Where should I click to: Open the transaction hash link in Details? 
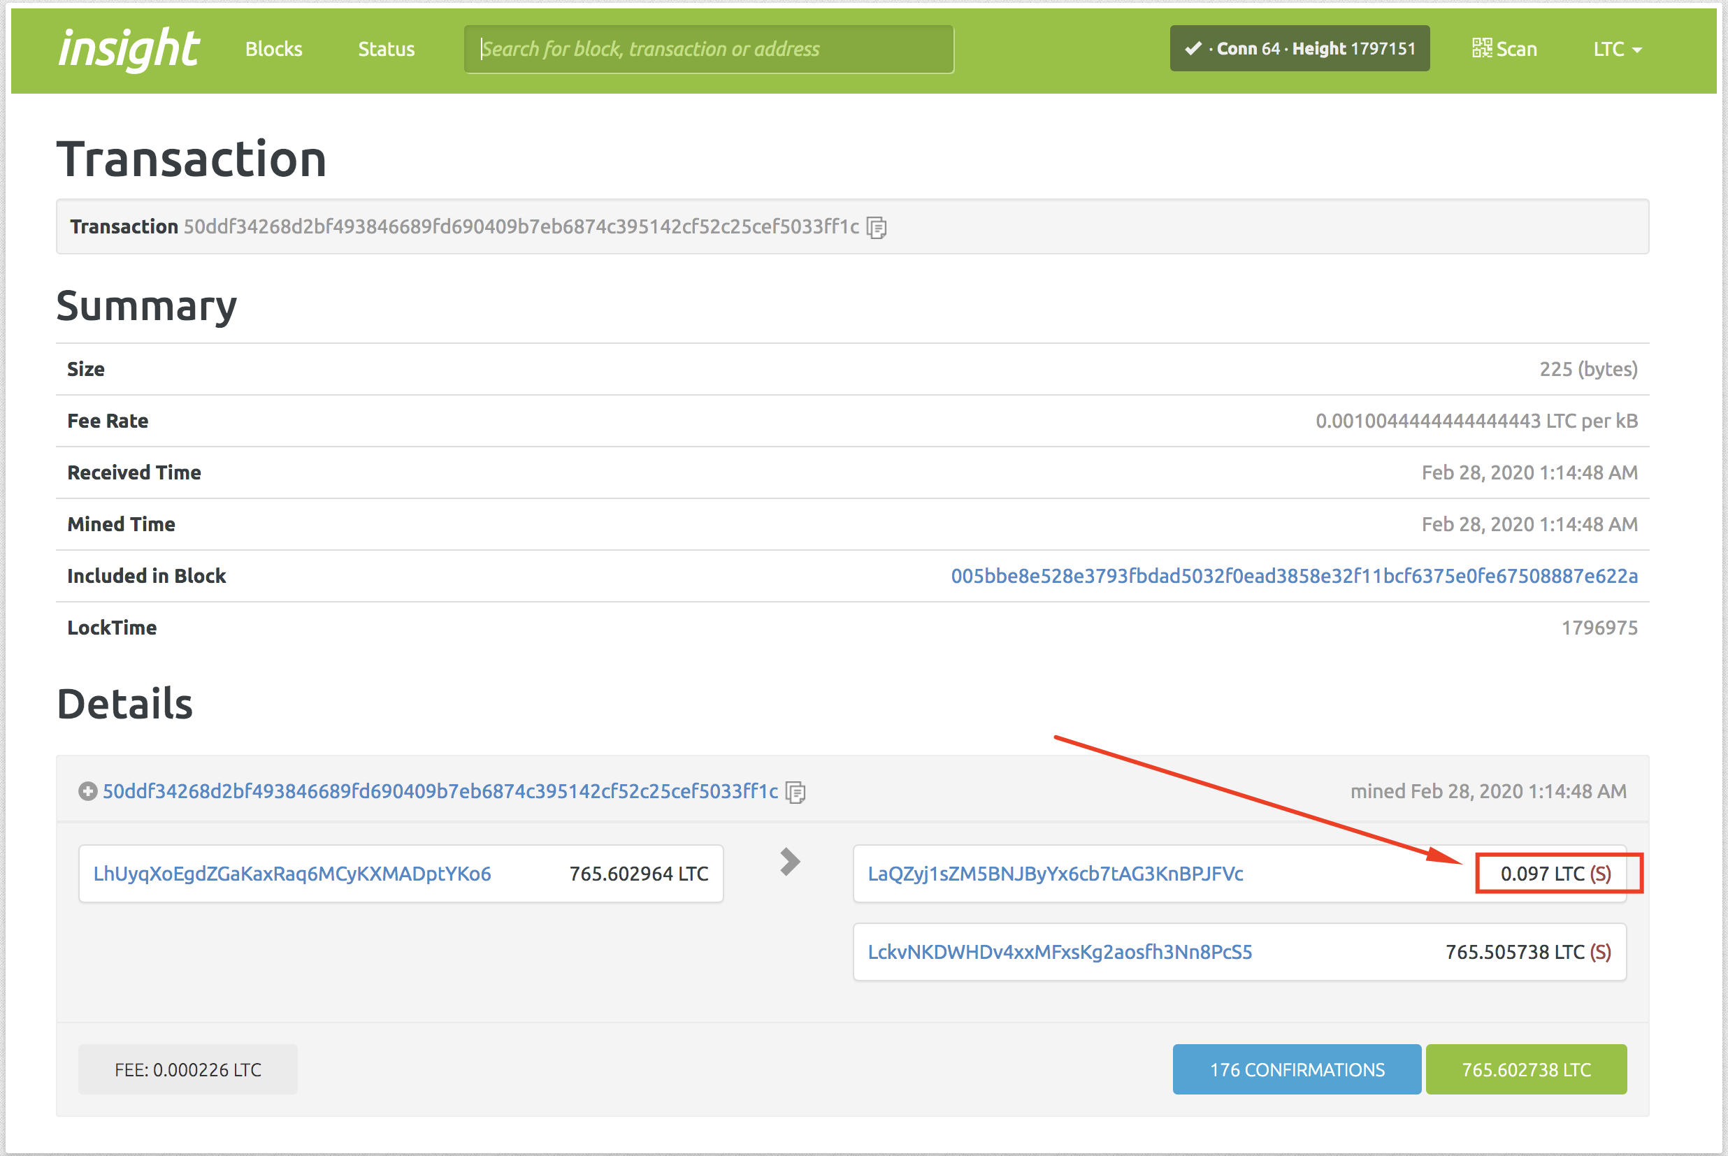click(440, 792)
